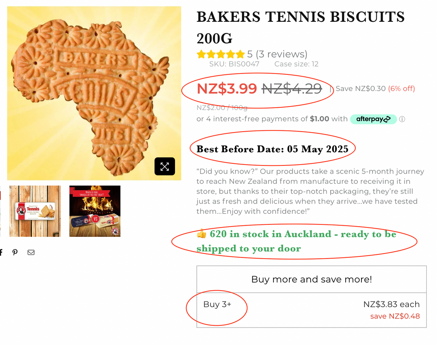
Task: Click the Best Before Date text
Action: 272,149
